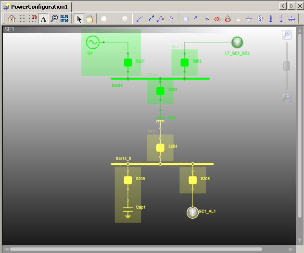Toggle the dotted grid display button
Screen dimensions: 304x253
[x=22, y=19]
